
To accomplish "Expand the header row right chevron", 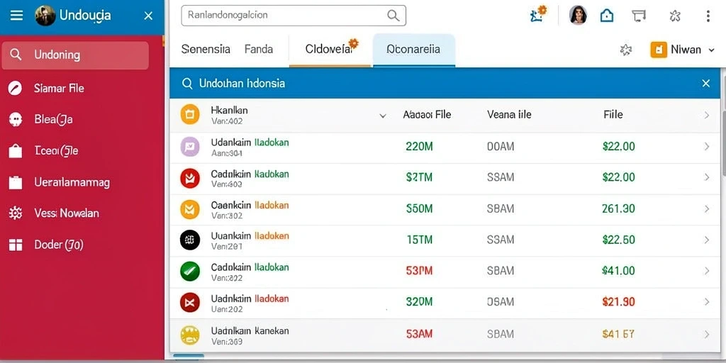I will click(707, 115).
